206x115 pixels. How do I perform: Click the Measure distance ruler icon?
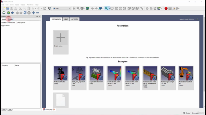pos(142,8)
